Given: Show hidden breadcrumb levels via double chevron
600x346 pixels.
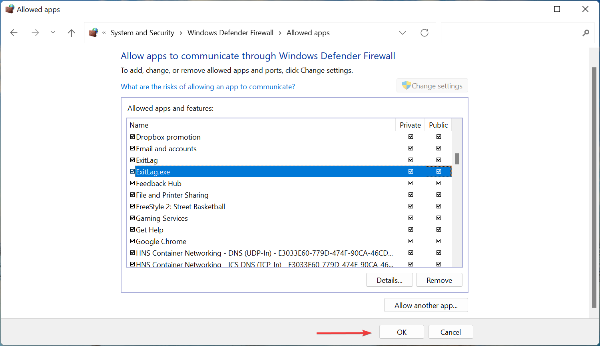Looking at the screenshot, I should coord(104,33).
